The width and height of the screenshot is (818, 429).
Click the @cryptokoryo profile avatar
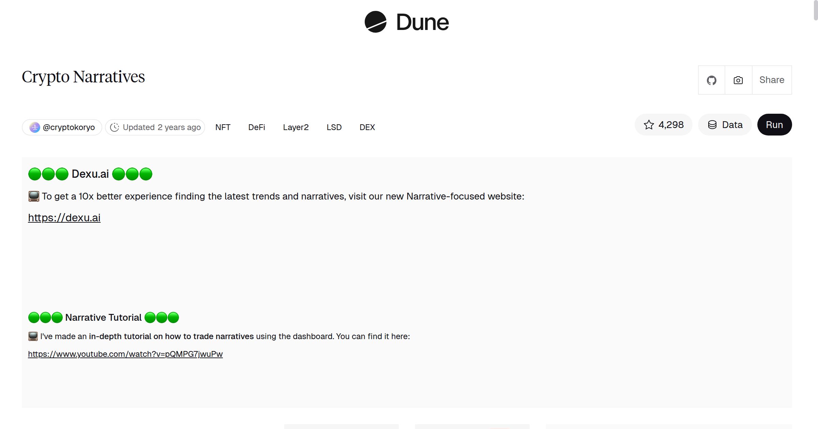[35, 127]
